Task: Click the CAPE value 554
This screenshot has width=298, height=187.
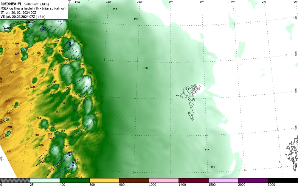Action: coord(63,131)
